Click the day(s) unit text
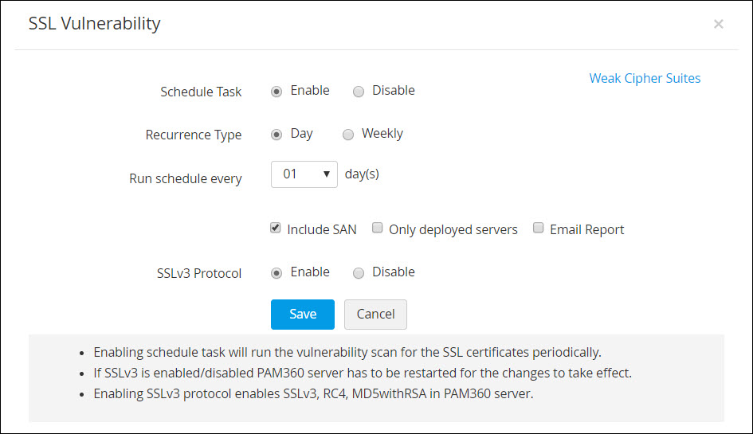The image size is (753, 434). click(362, 174)
